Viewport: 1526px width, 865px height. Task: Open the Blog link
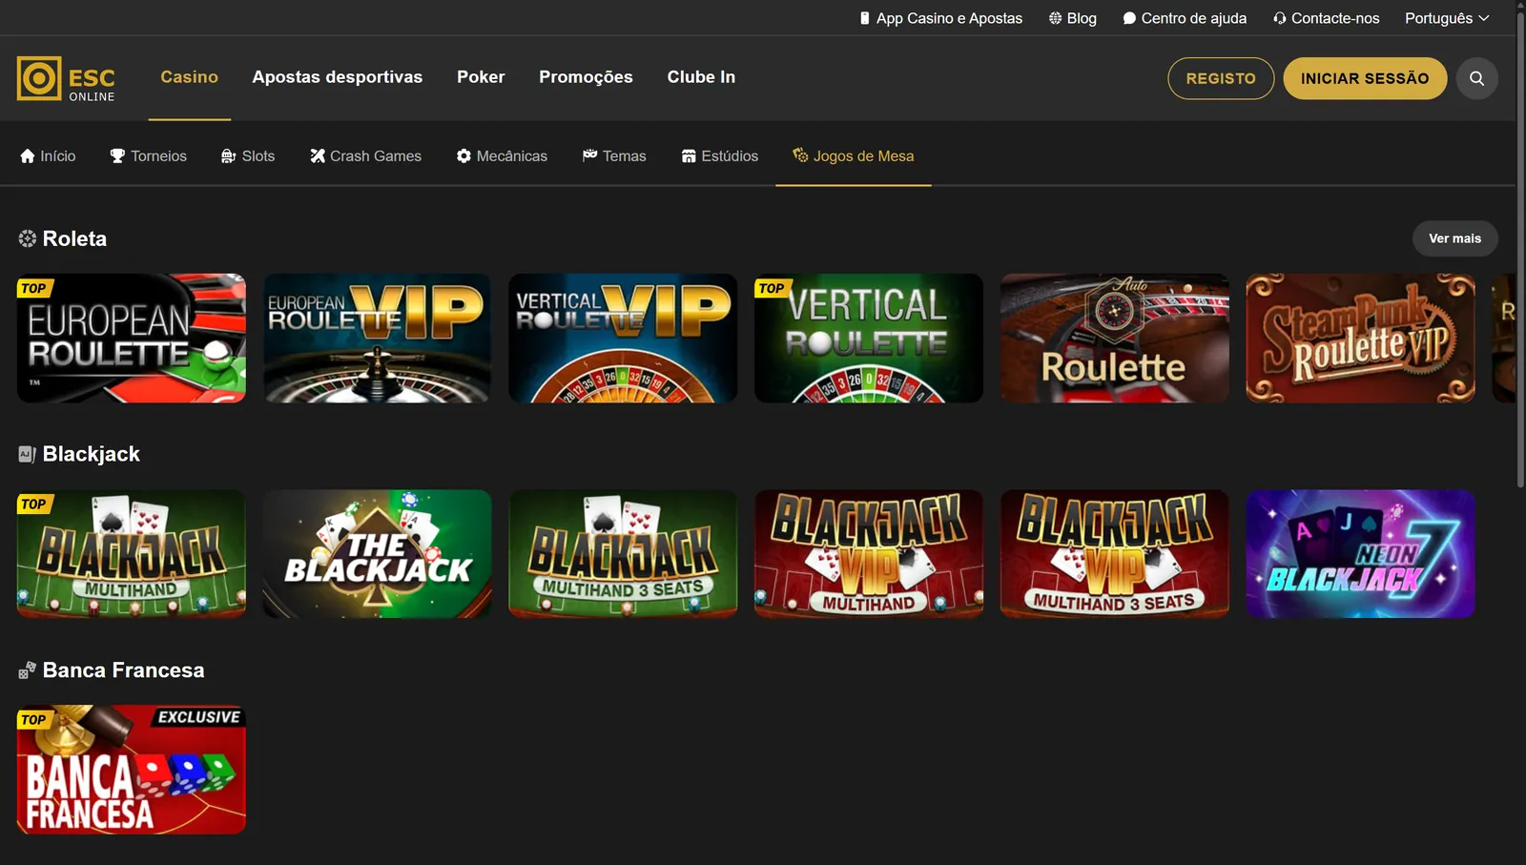[x=1073, y=18]
